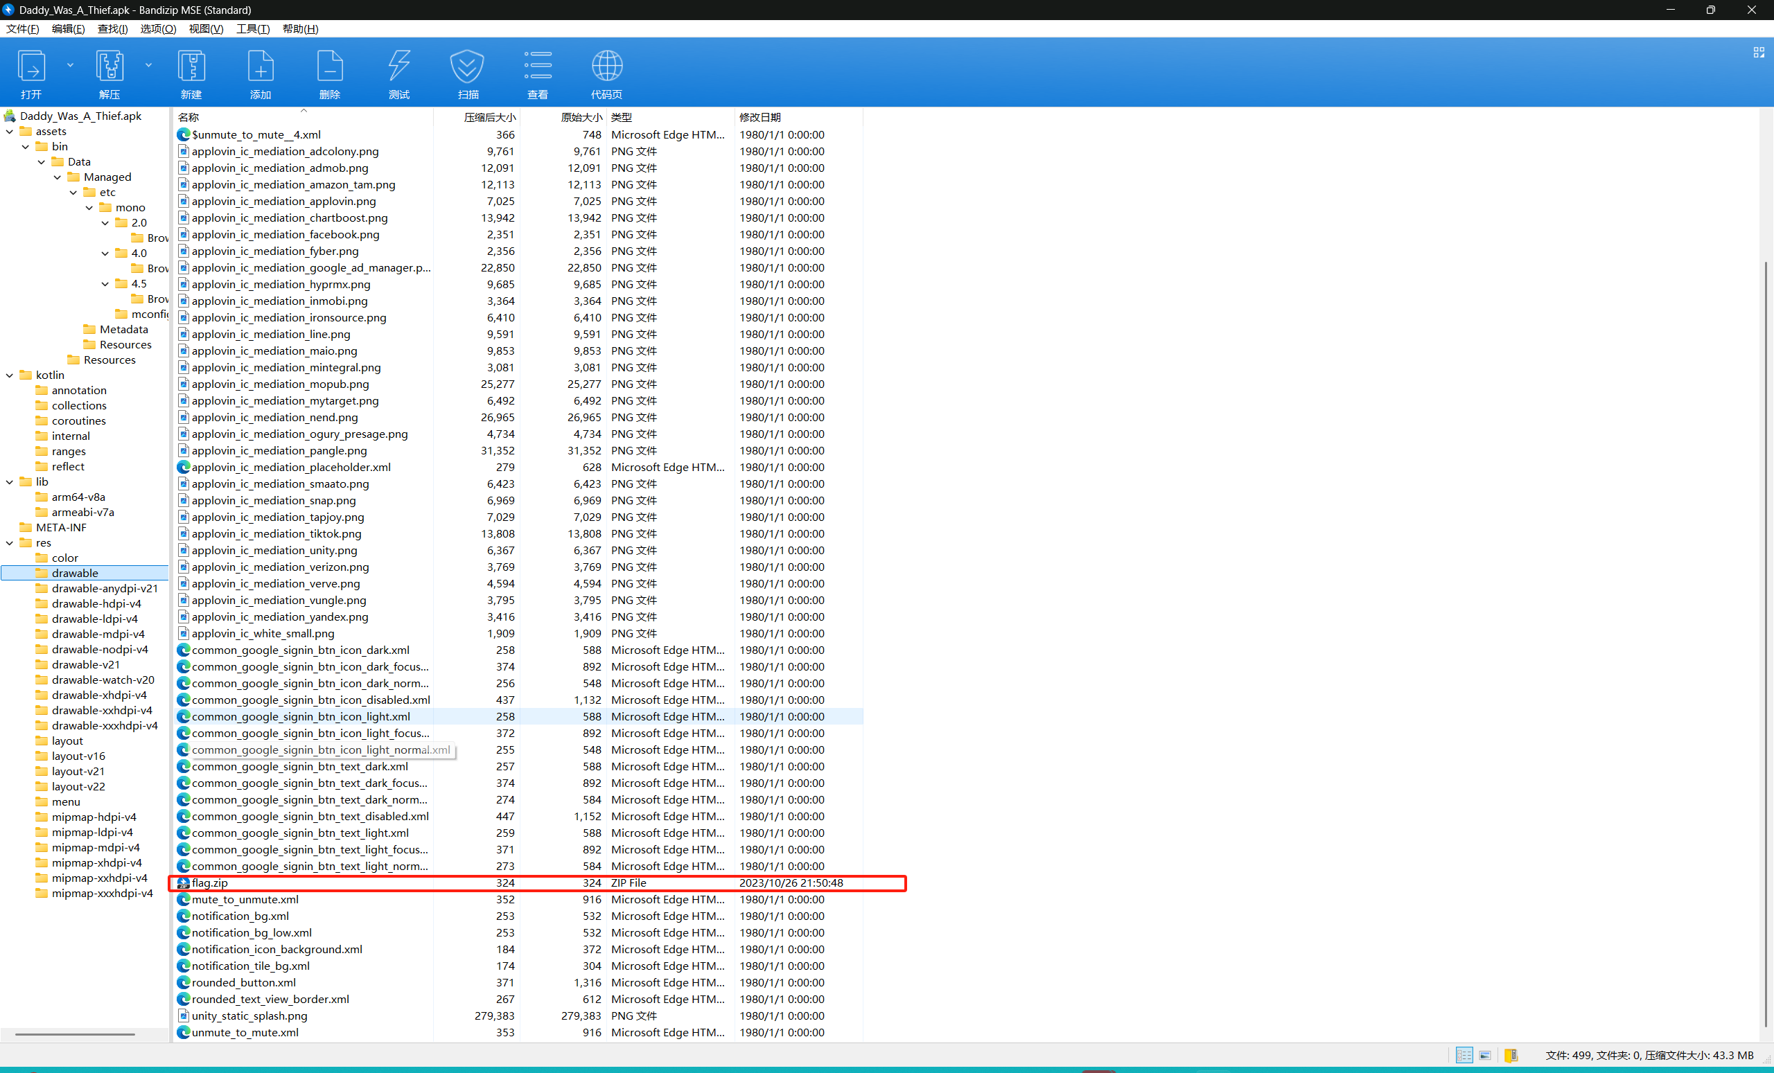The width and height of the screenshot is (1774, 1073).
Task: Switch to detail list view in status bar
Action: [x=1464, y=1055]
